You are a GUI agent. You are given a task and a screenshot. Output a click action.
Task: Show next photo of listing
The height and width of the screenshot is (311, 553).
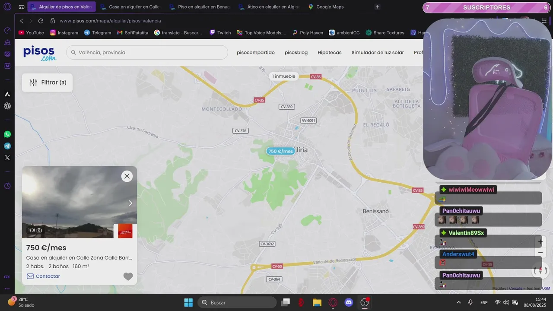(x=130, y=203)
